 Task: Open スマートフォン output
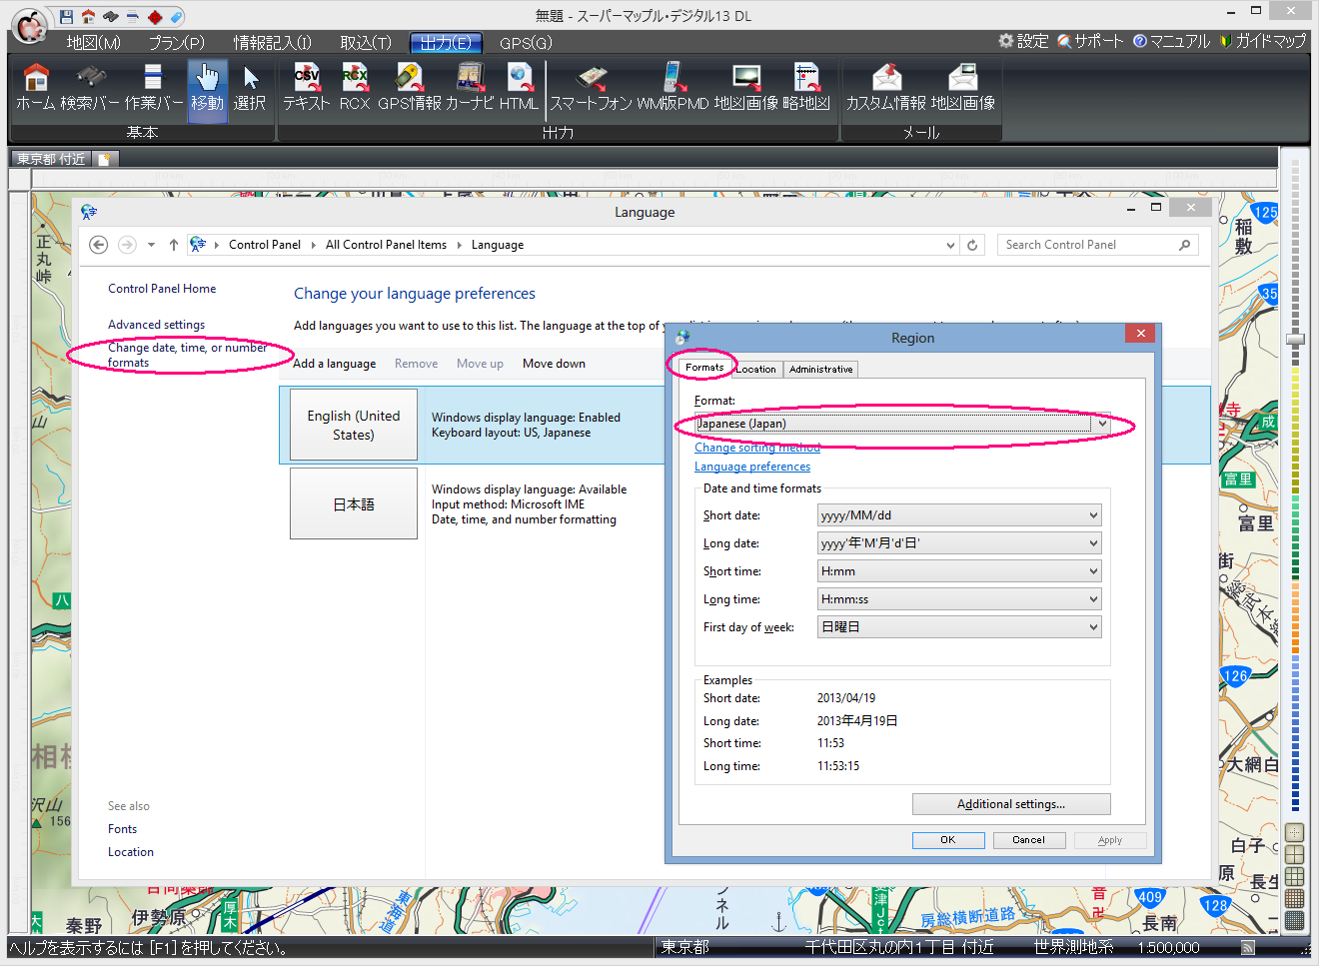pyautogui.click(x=592, y=87)
